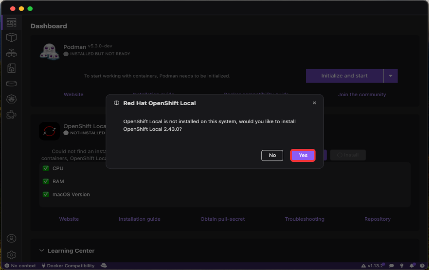The width and height of the screenshot is (429, 270).
Task: Click the No context status bar entry
Action: coord(20,266)
